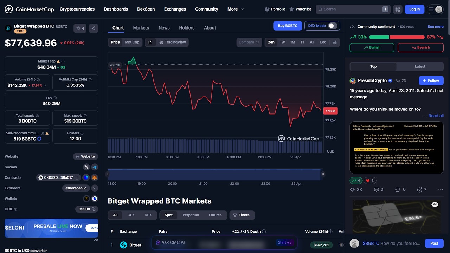
Task: Open post options three dots menu
Action: (x=441, y=190)
